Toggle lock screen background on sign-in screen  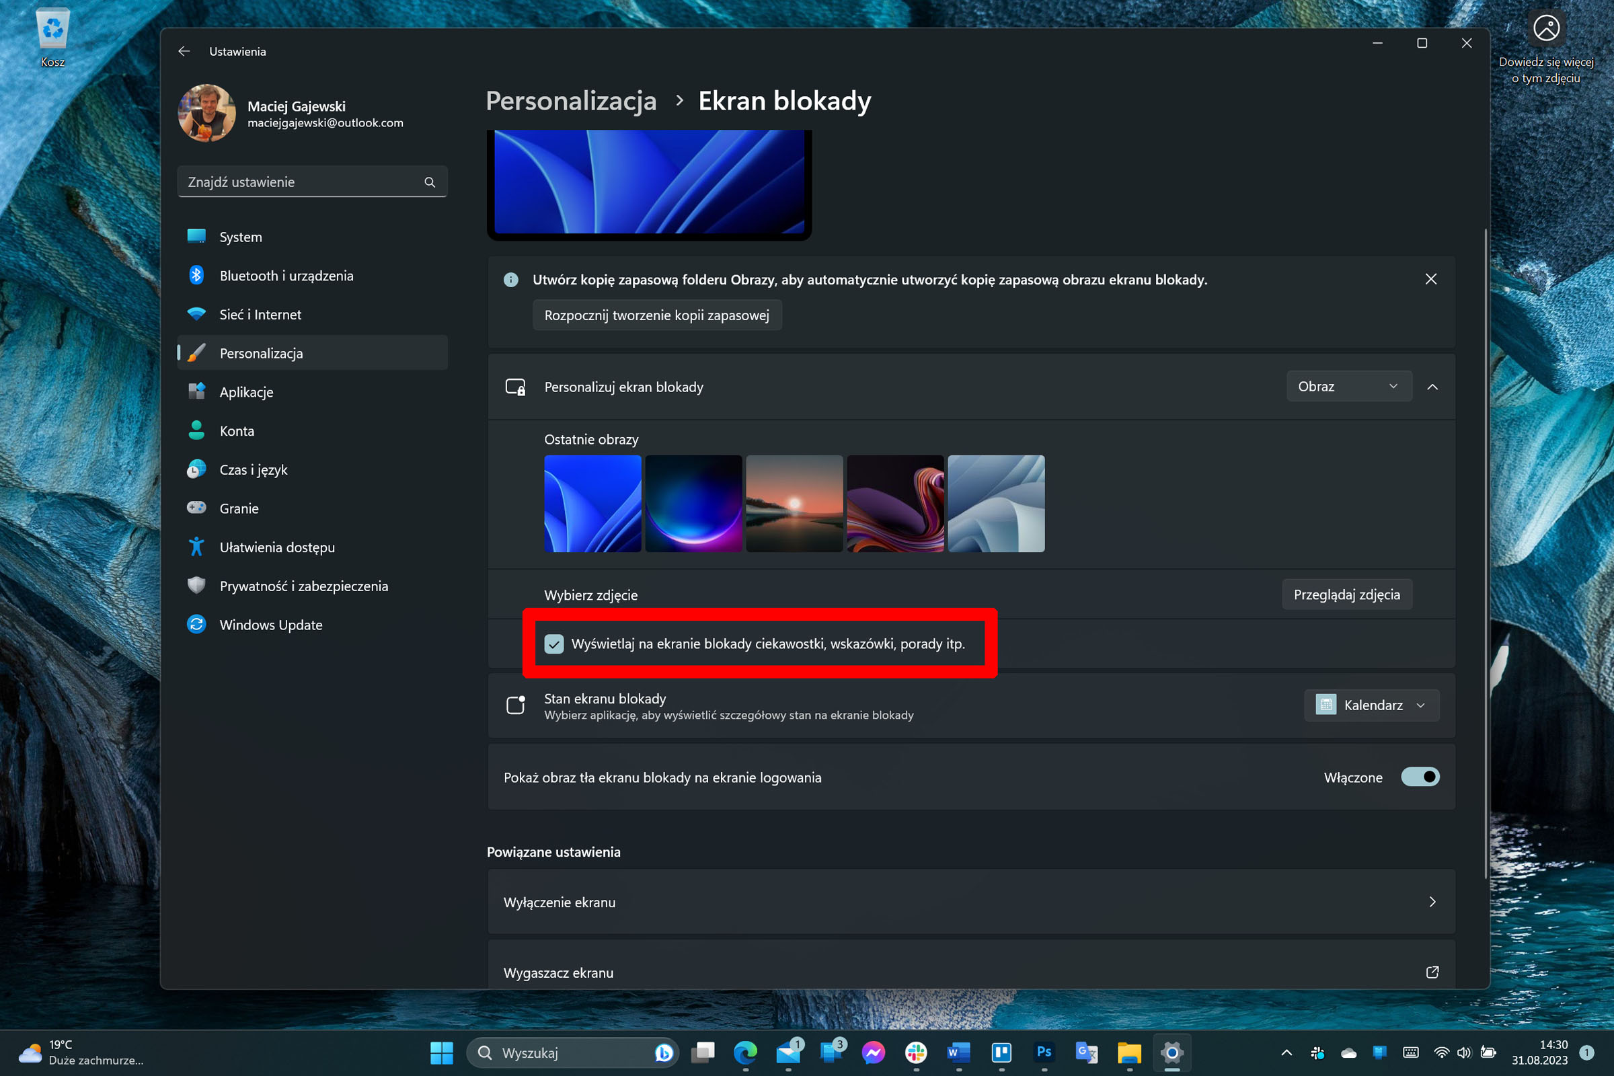[1420, 777]
